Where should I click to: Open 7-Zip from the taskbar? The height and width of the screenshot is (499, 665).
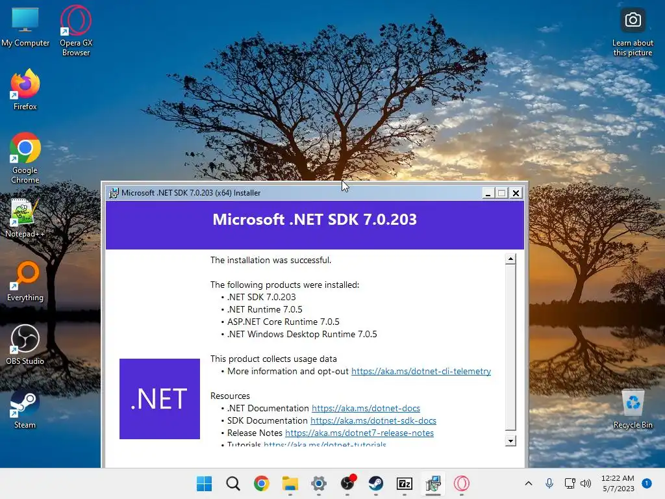405,483
